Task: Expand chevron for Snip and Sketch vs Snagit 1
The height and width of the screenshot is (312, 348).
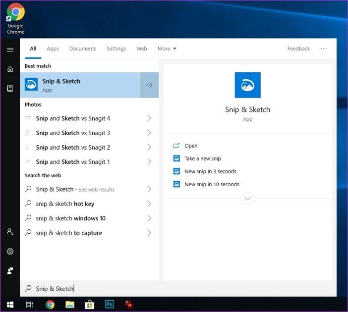Action: [x=149, y=161]
